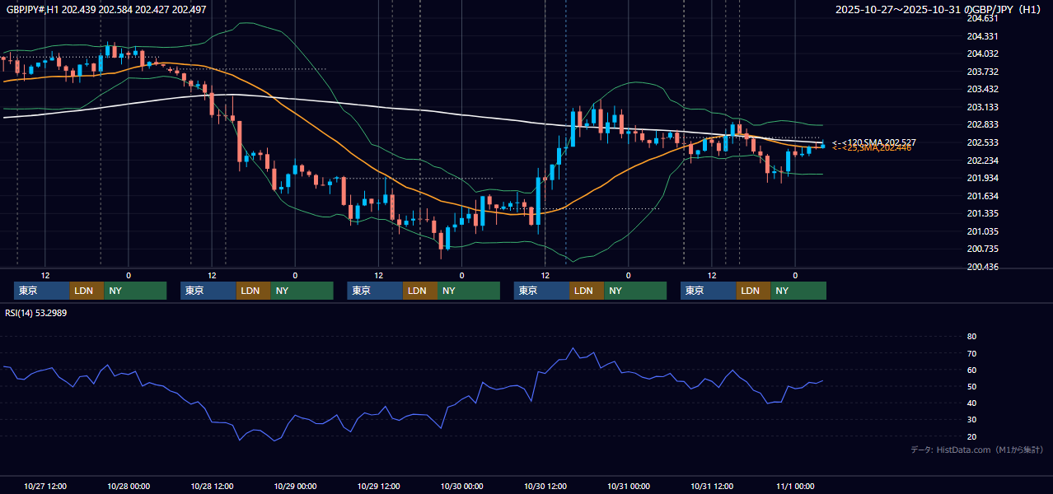
Task: Click RSI scale level 50
Action: click(x=971, y=386)
